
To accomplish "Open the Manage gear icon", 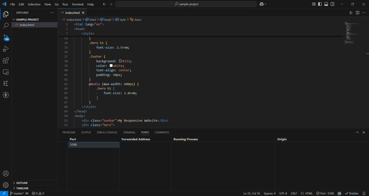I will 6,184.
